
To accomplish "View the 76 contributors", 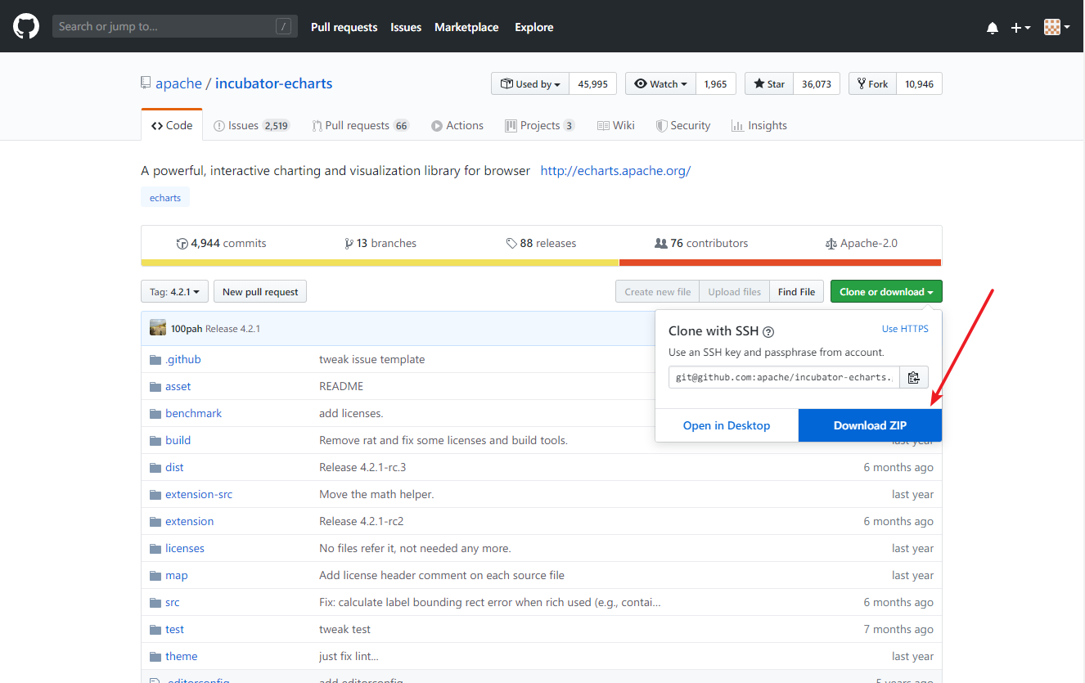I will [701, 243].
